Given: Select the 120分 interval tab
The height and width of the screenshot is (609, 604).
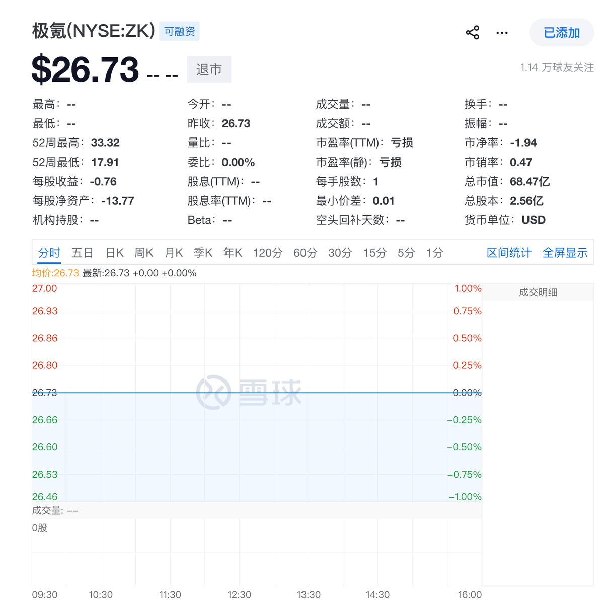Looking at the screenshot, I should pos(268,253).
